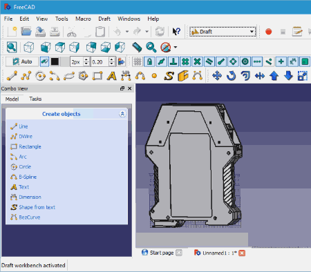Switch to the Start page tab
311x272 pixels.
click(x=162, y=253)
